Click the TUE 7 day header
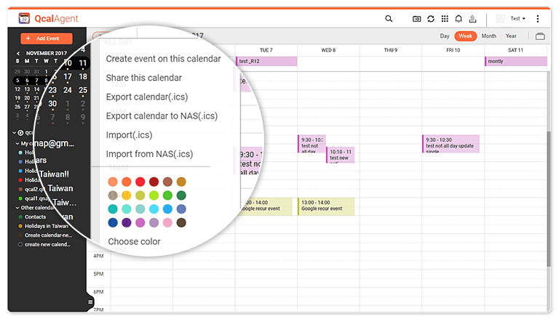The width and height of the screenshot is (559, 319). click(x=266, y=50)
